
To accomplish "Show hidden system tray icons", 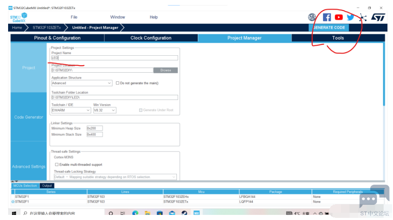I will point(315,214).
